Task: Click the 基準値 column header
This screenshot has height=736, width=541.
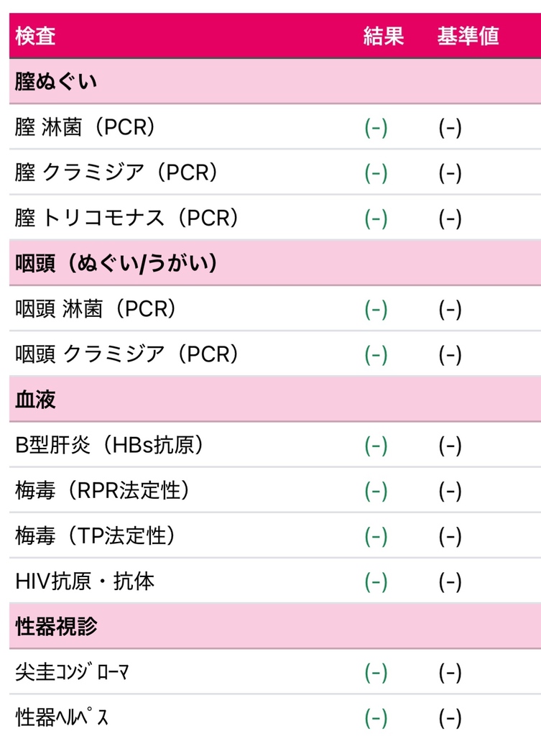Action: tap(468, 36)
